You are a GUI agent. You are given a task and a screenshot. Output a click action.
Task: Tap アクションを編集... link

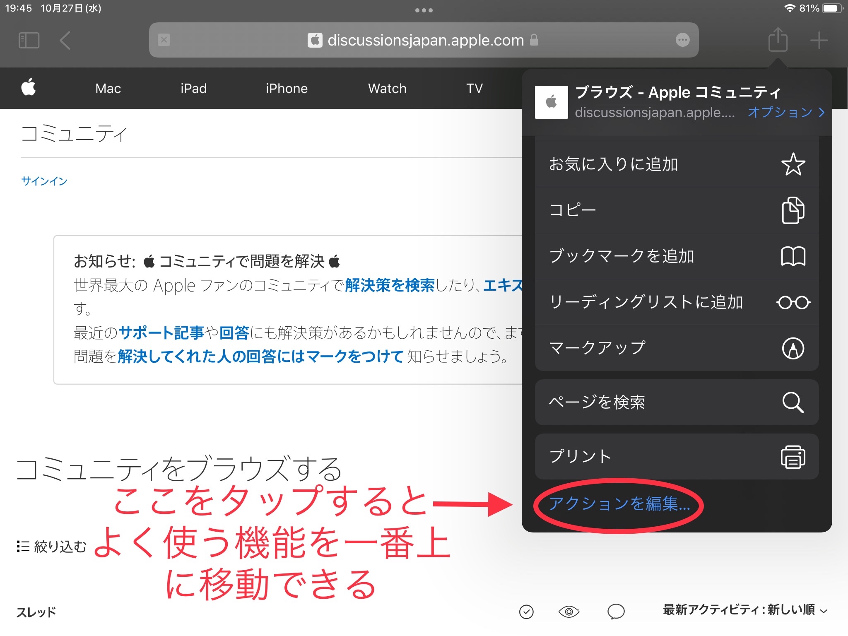(619, 504)
